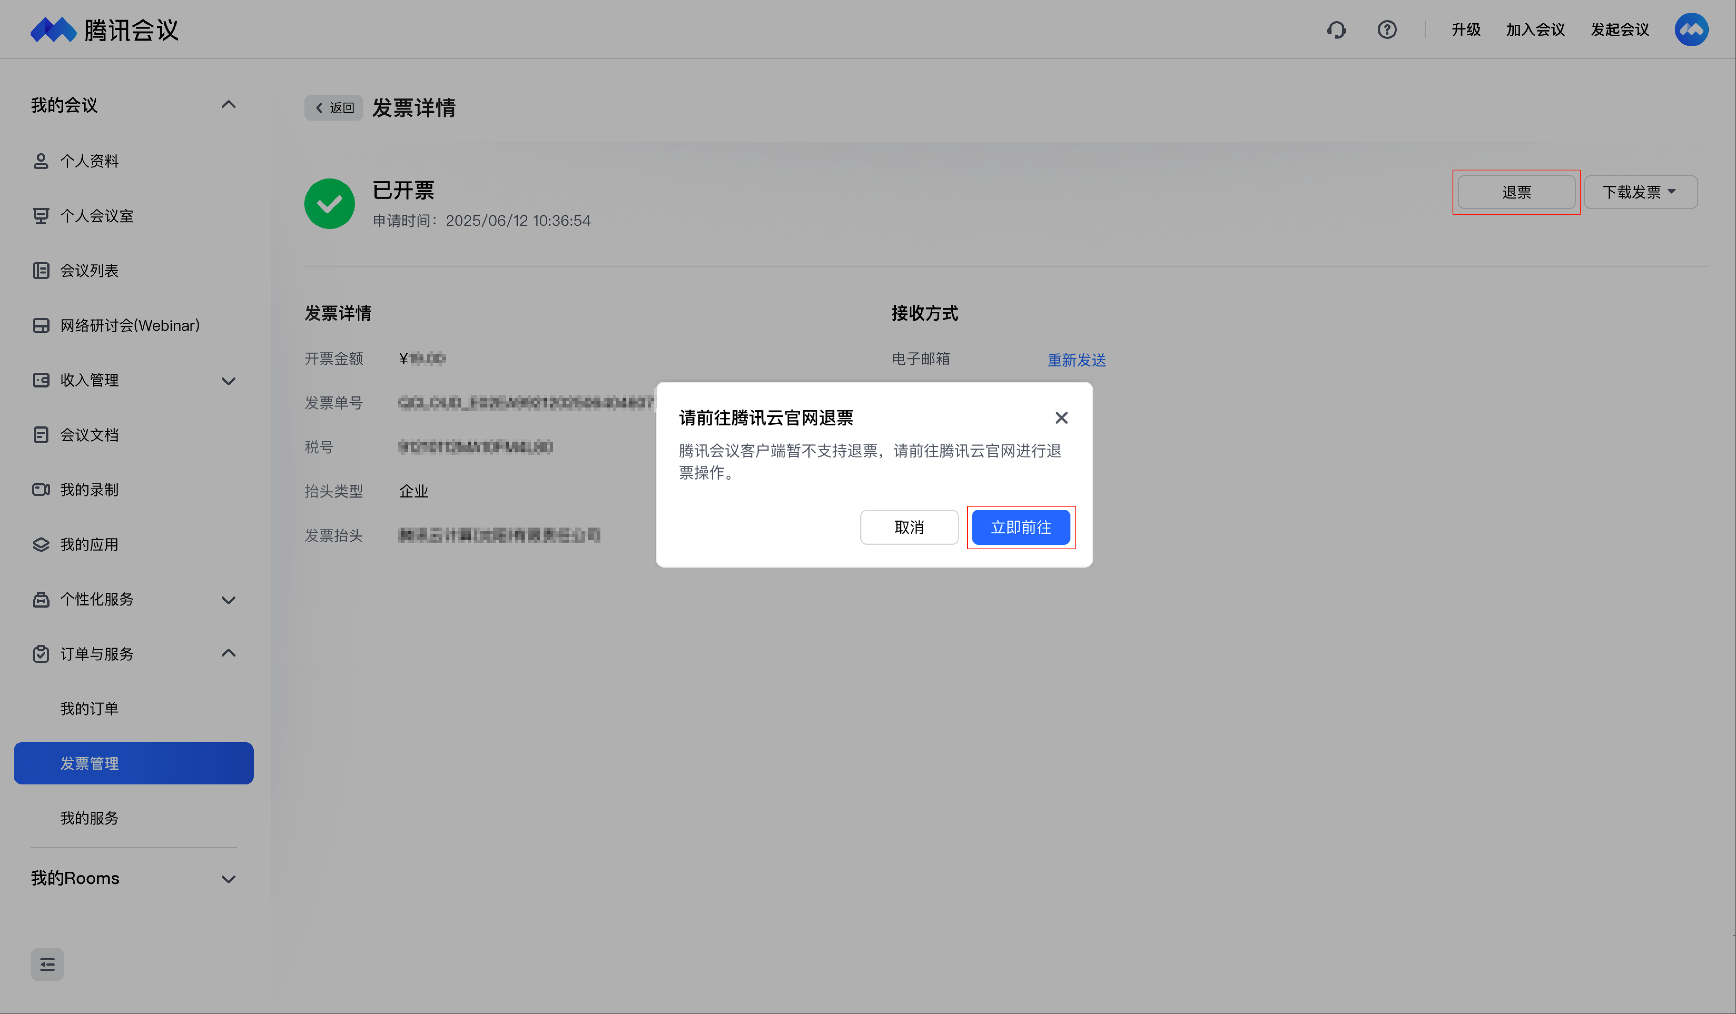Screen dimensions: 1736x1014
Task: Collapse the 我的会议 section chevron
Action: (229, 105)
